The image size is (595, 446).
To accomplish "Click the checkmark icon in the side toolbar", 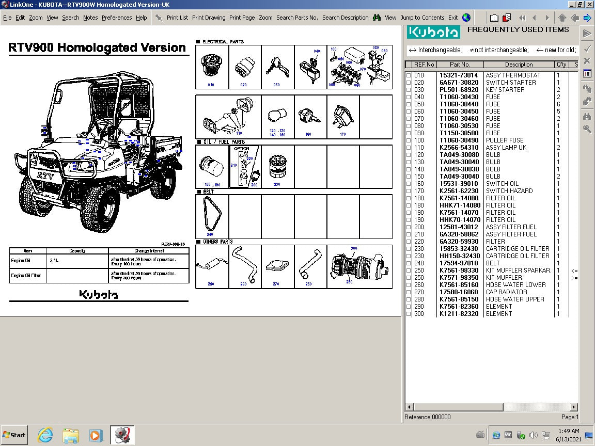I will coord(586,48).
